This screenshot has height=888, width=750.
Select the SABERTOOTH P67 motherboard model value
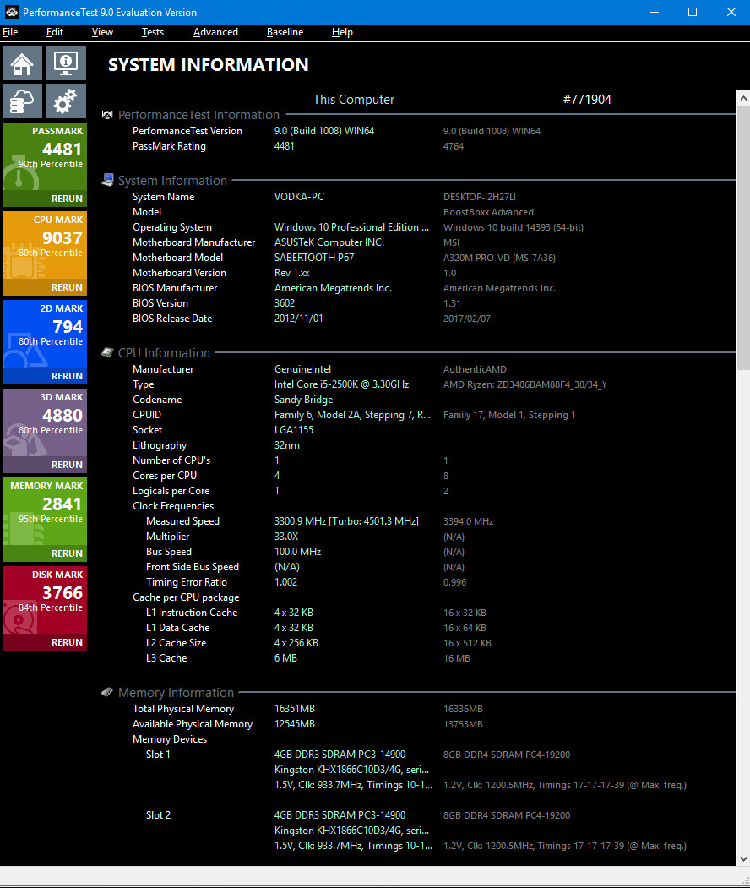[314, 258]
